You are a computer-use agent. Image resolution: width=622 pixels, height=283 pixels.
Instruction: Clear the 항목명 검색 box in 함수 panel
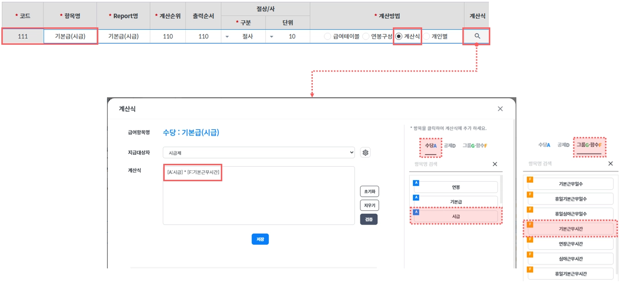(610, 163)
